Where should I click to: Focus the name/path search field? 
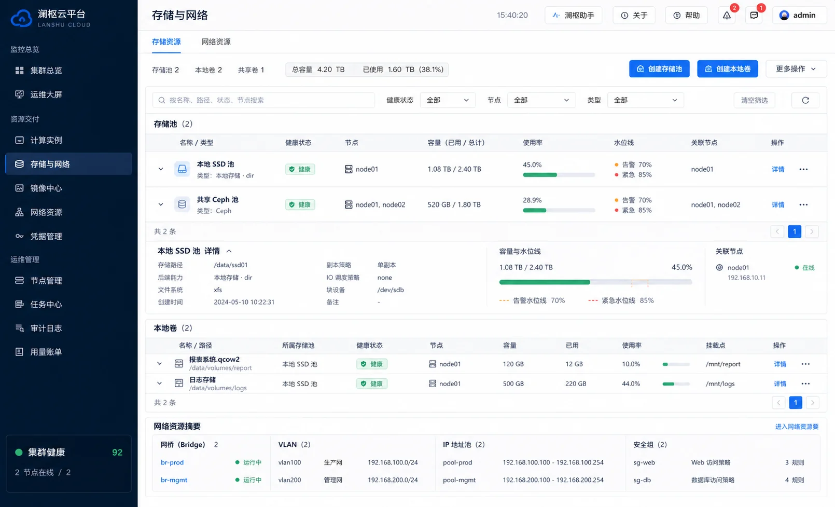coord(263,100)
